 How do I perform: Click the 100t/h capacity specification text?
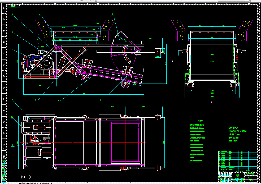pyautogui.click(x=233, y=128)
